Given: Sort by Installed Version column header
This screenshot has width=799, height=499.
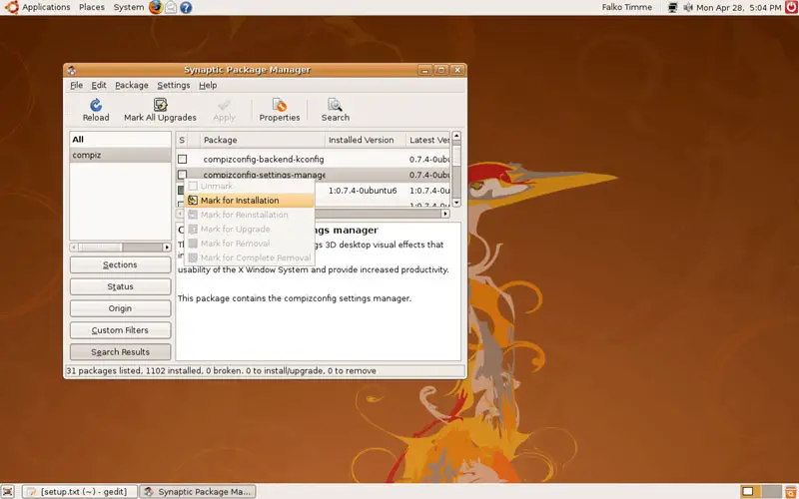Looking at the screenshot, I should pos(365,140).
